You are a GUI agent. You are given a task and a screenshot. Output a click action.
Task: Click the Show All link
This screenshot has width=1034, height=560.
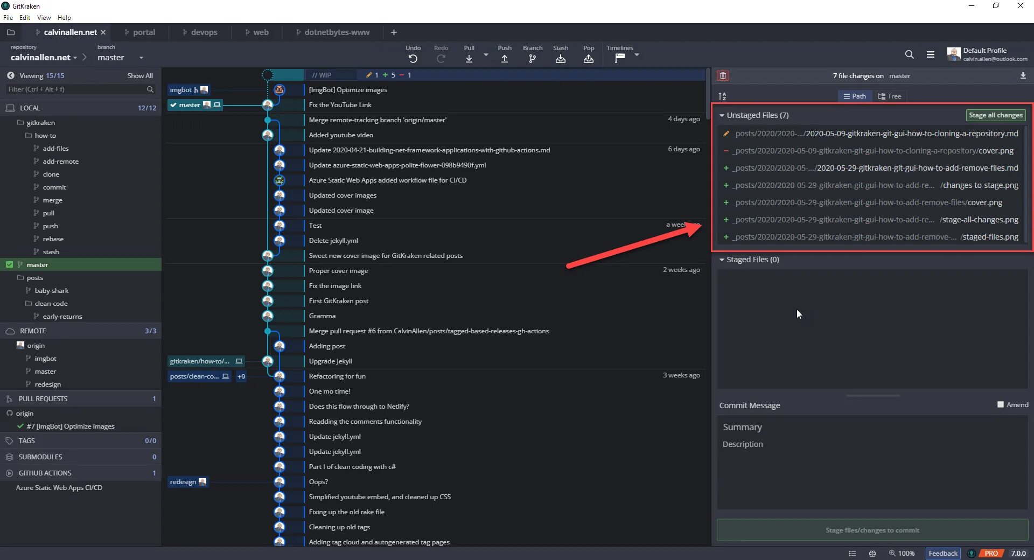pyautogui.click(x=140, y=76)
